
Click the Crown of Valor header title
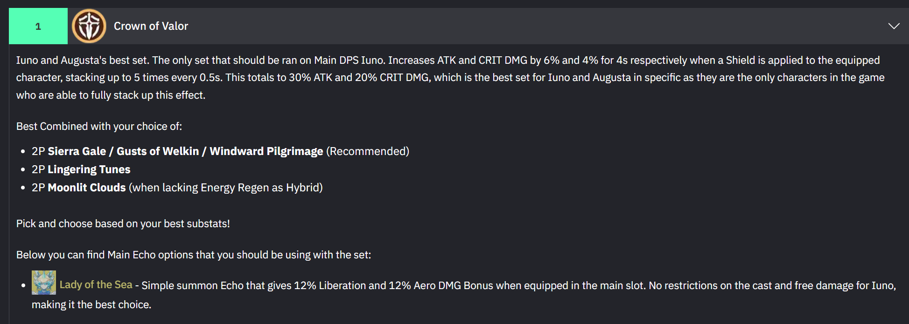[151, 26]
